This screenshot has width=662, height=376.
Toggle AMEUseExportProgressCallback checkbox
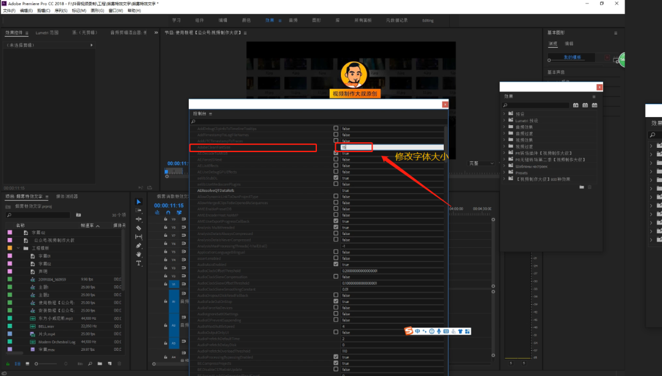click(x=336, y=221)
